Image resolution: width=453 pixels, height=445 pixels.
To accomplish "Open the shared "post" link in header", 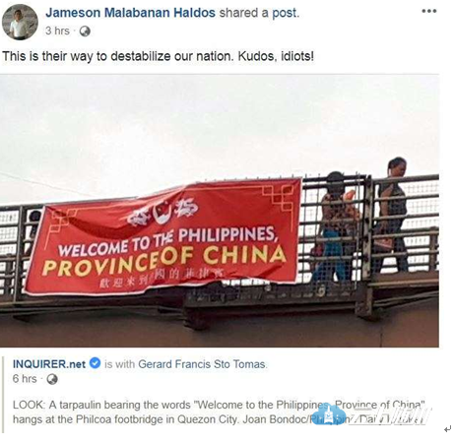I will pyautogui.click(x=285, y=13).
